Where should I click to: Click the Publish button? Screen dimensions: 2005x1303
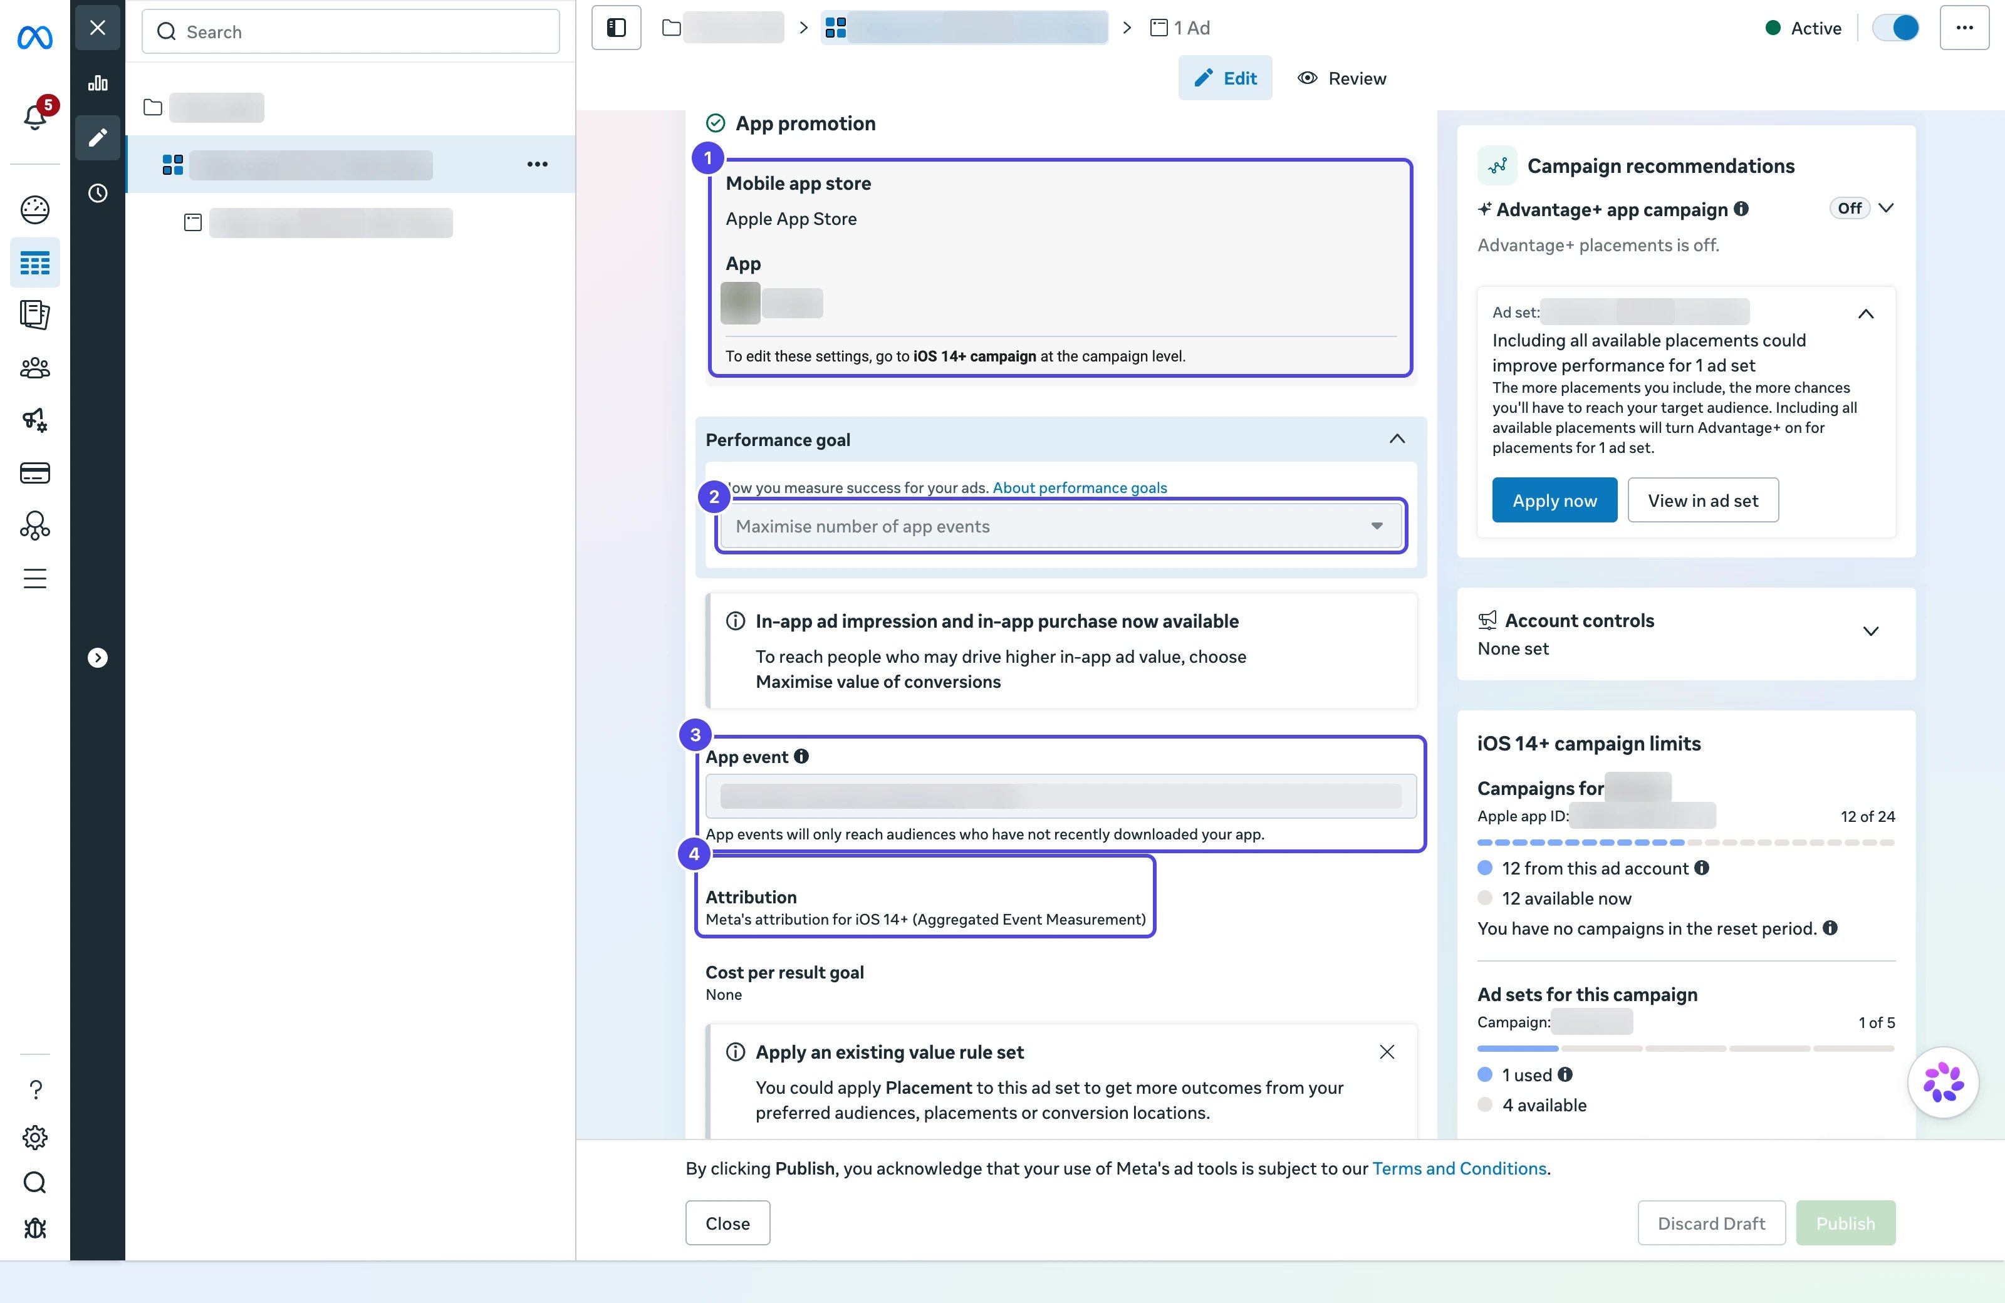point(1845,1223)
